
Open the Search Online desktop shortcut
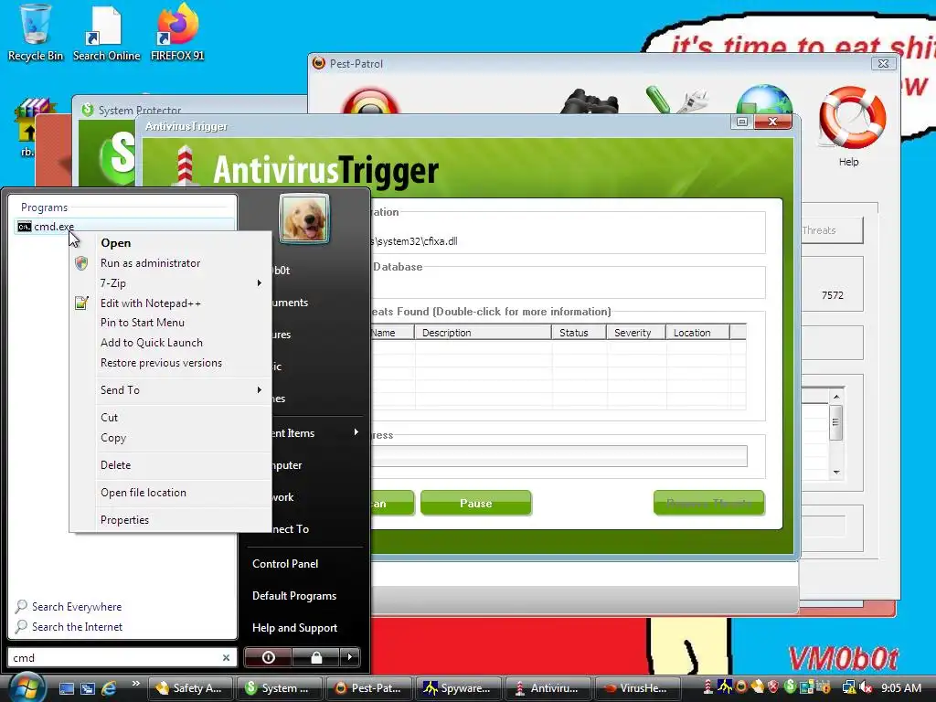106,33
